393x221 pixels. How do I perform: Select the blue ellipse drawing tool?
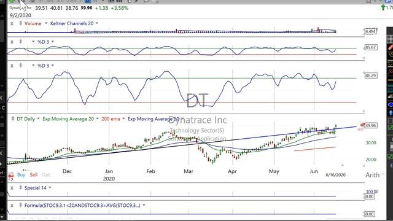coord(391,104)
